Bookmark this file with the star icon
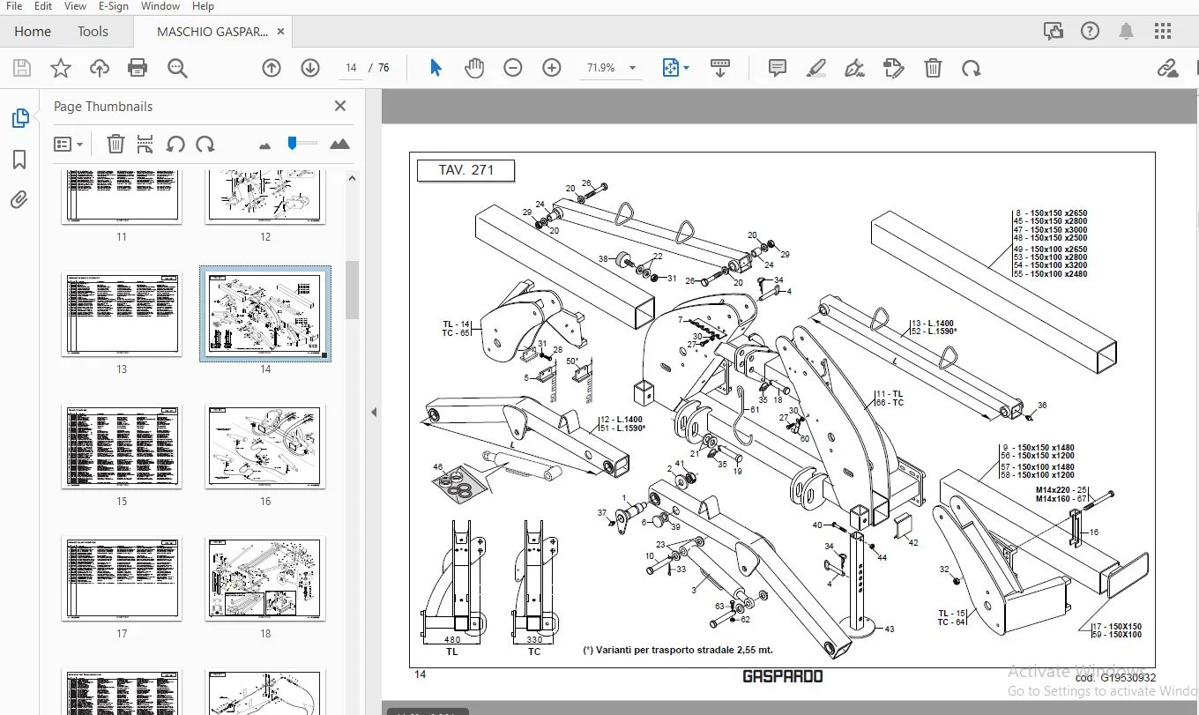The width and height of the screenshot is (1199, 715). point(60,68)
